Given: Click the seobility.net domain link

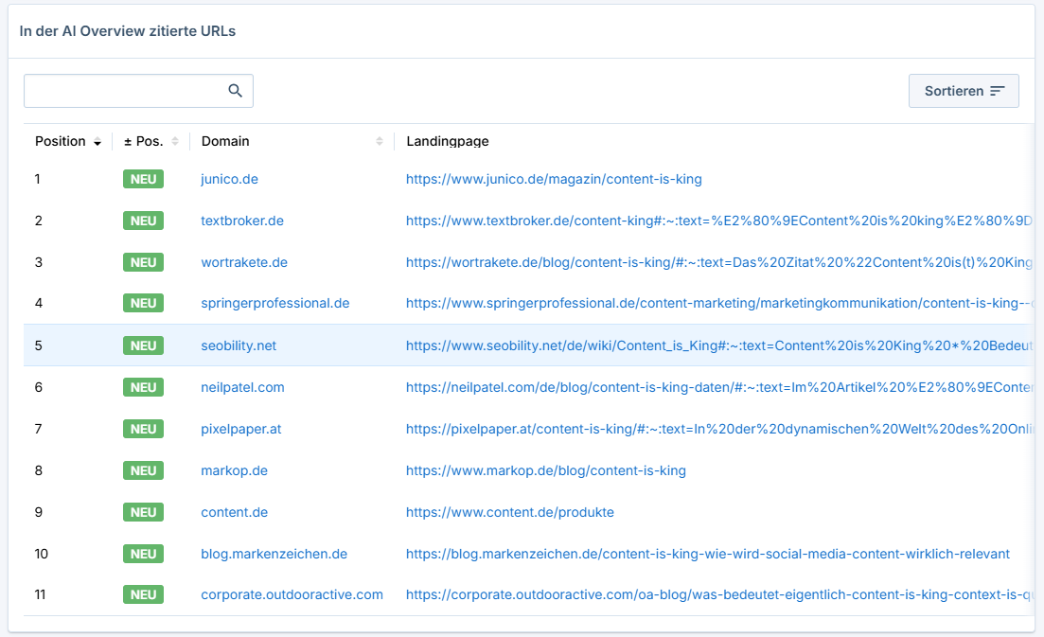Looking at the screenshot, I should point(238,345).
